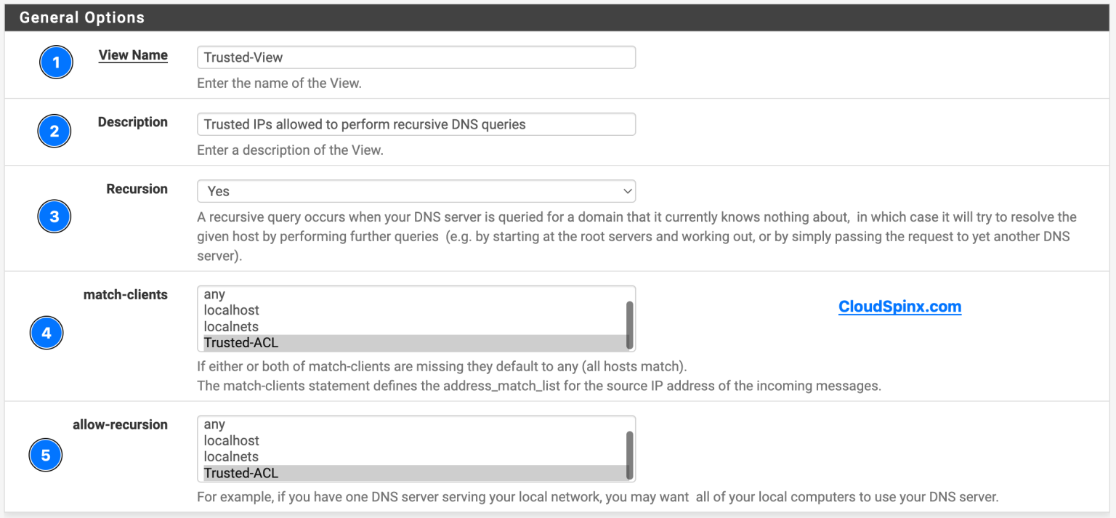Click the underlined View Name label
Viewport: 1116px width, 518px height.
(x=133, y=55)
